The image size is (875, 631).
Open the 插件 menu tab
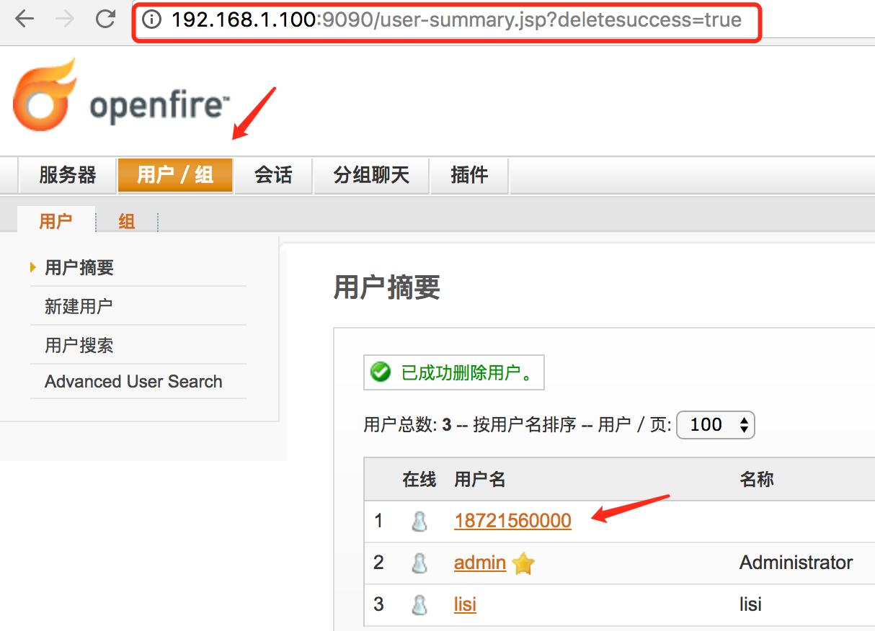(x=469, y=175)
